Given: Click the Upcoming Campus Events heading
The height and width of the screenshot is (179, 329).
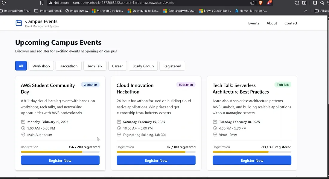Looking at the screenshot, I should pyautogui.click(x=58, y=42).
